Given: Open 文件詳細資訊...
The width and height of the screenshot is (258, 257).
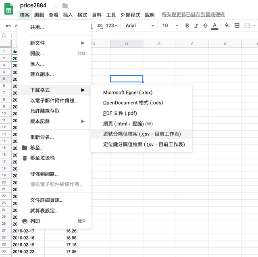Looking at the screenshot, I should (x=54, y=200).
